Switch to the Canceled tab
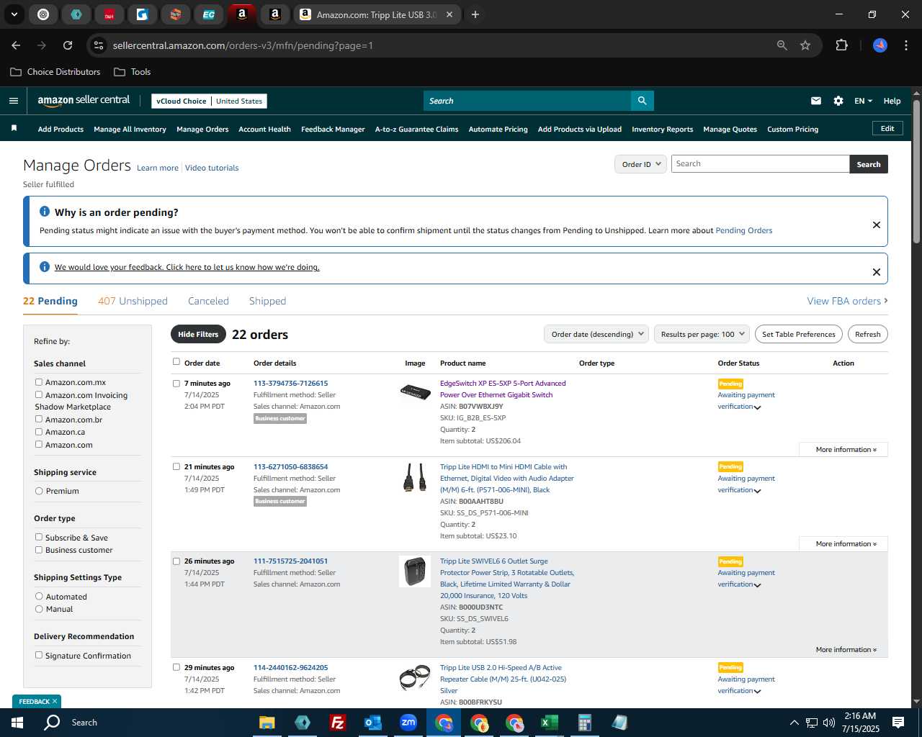Viewport: 922px width, 737px height. [x=208, y=301]
